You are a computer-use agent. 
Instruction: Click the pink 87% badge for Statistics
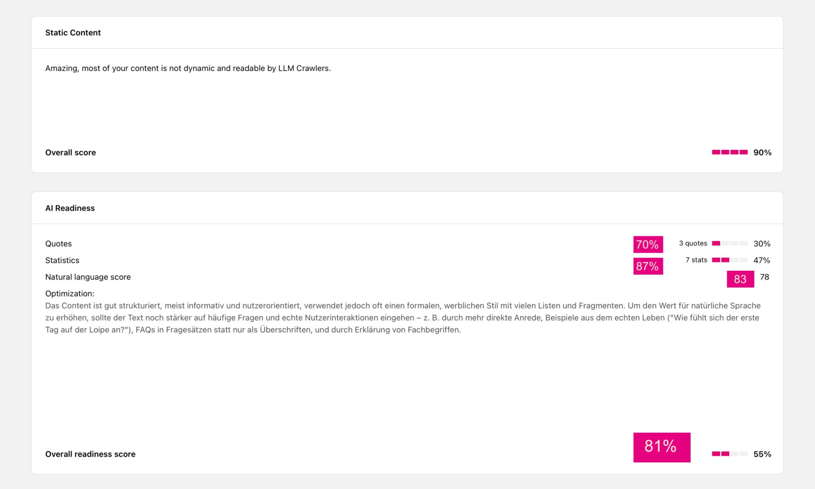tap(648, 266)
